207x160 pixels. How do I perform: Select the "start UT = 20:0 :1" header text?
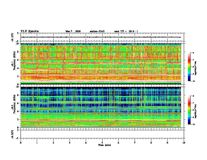tap(126, 31)
